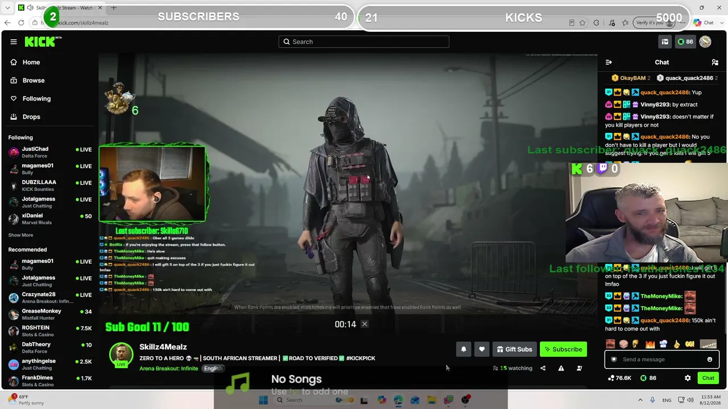The height and width of the screenshot is (409, 728).
Task: Share the stream using share icon
Action: point(543,368)
